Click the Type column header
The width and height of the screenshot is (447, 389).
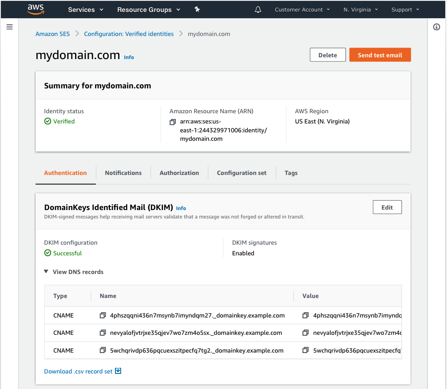click(x=60, y=296)
